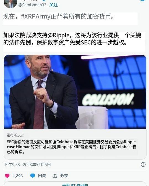This screenshot has height=186, width=149.
Task: Open the author's profile avatar photo
Action: [11, 4]
